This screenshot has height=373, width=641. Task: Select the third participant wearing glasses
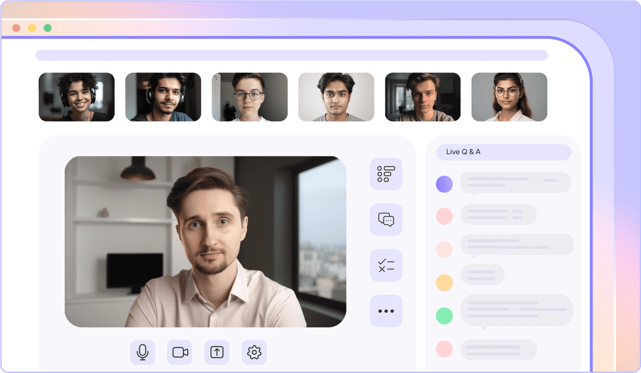249,97
